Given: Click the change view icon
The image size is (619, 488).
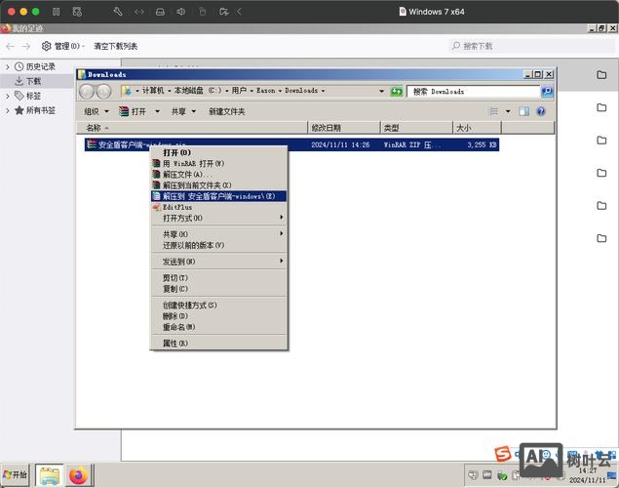Looking at the screenshot, I should pyautogui.click(x=493, y=111).
